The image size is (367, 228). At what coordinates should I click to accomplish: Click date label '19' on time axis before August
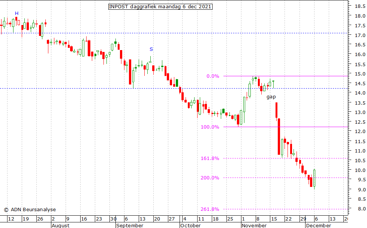coord(26,219)
